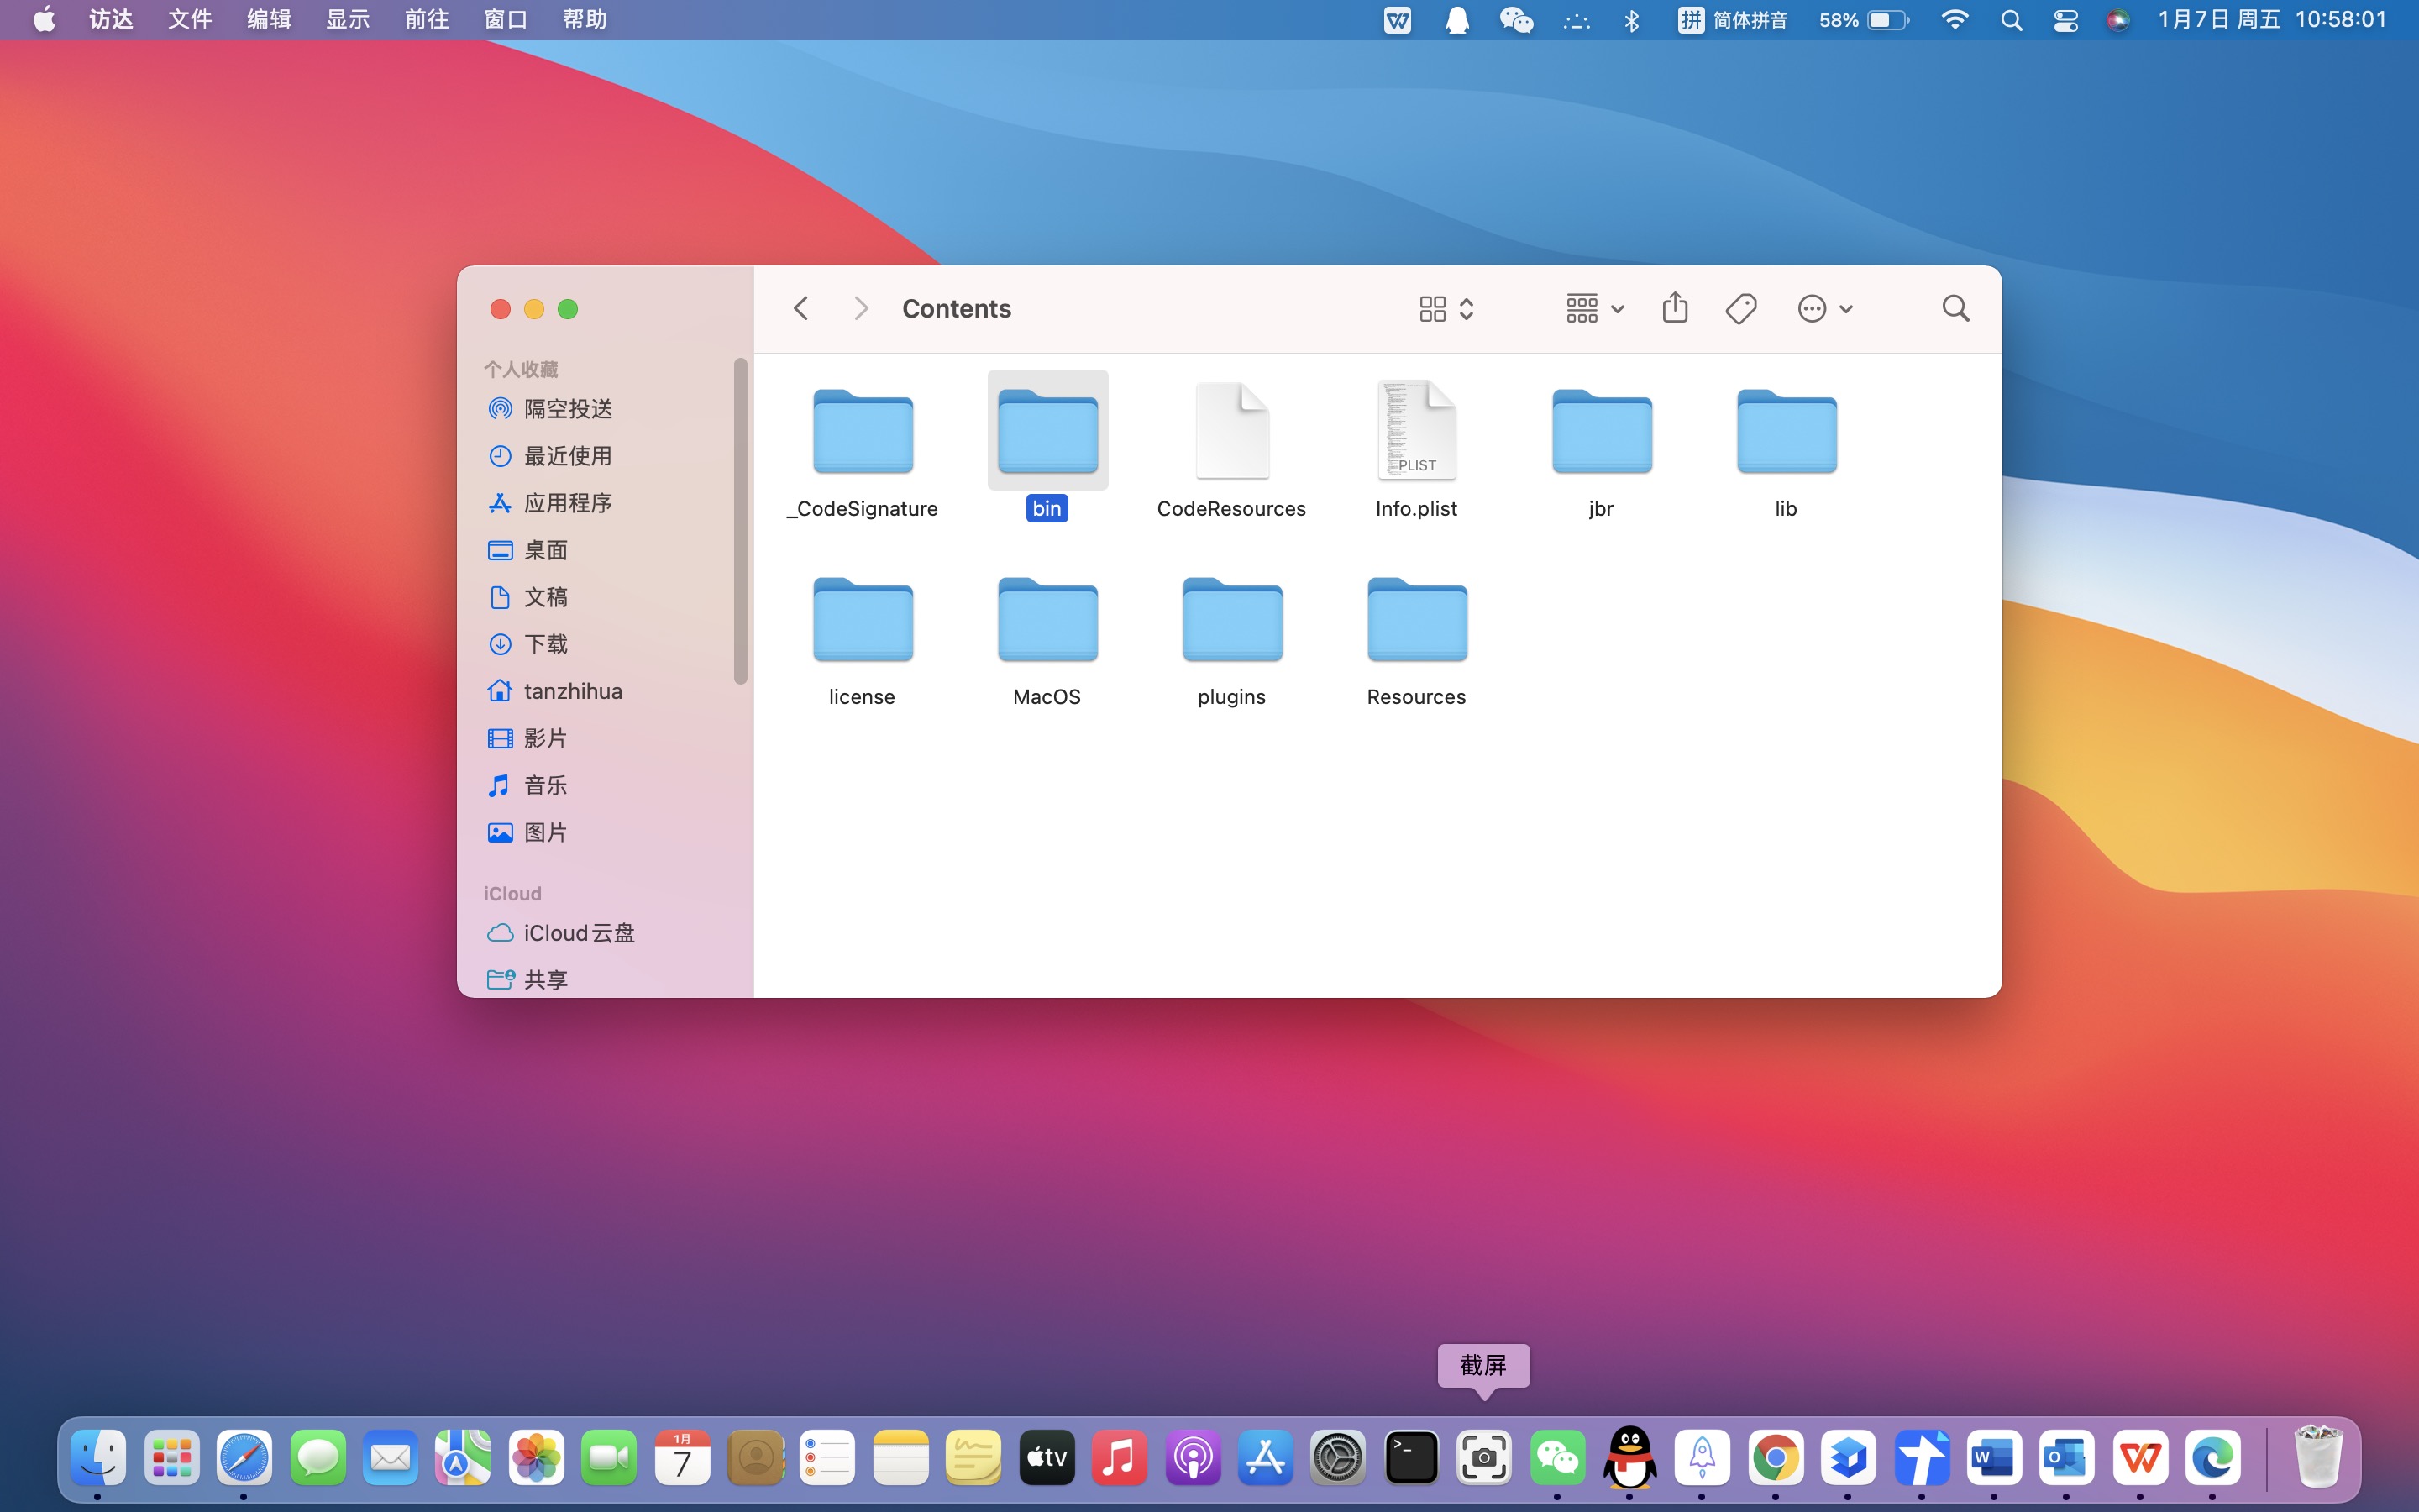Viewport: 2419px width, 1512px height.
Task: Open the 前往 menu
Action: pos(426,20)
